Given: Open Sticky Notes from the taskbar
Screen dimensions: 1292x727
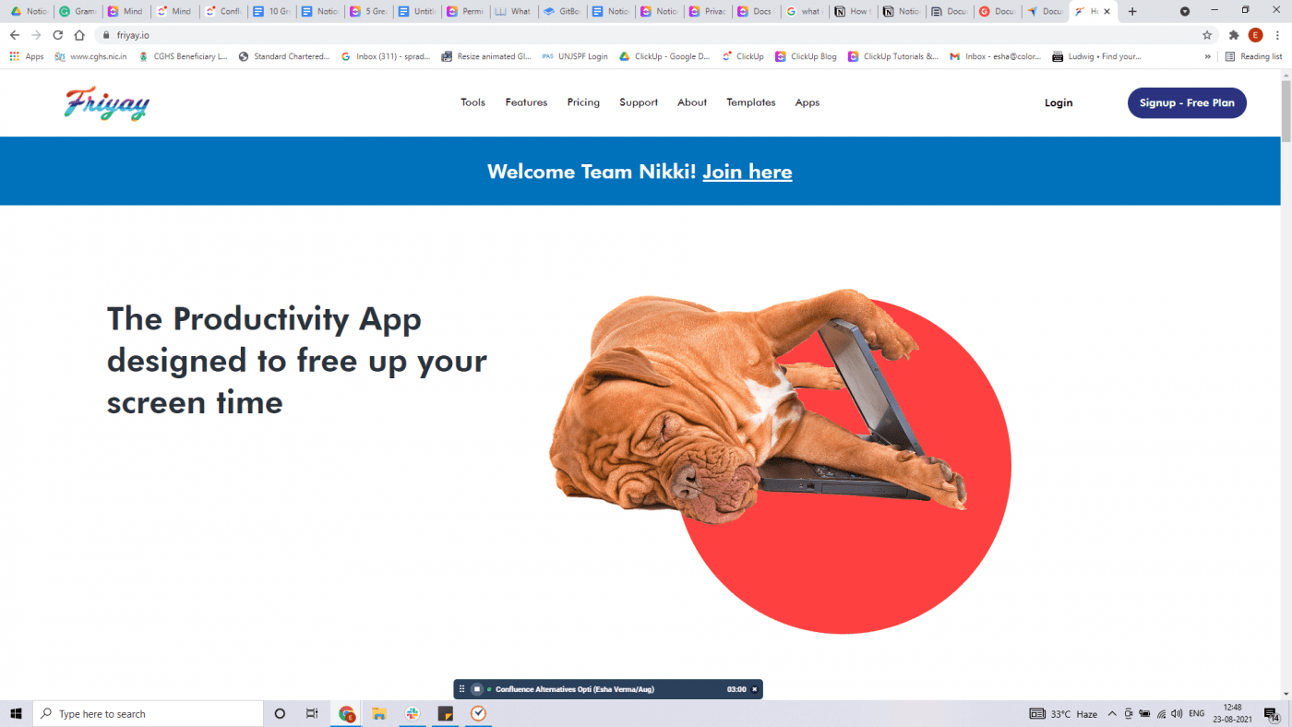Looking at the screenshot, I should pos(445,713).
